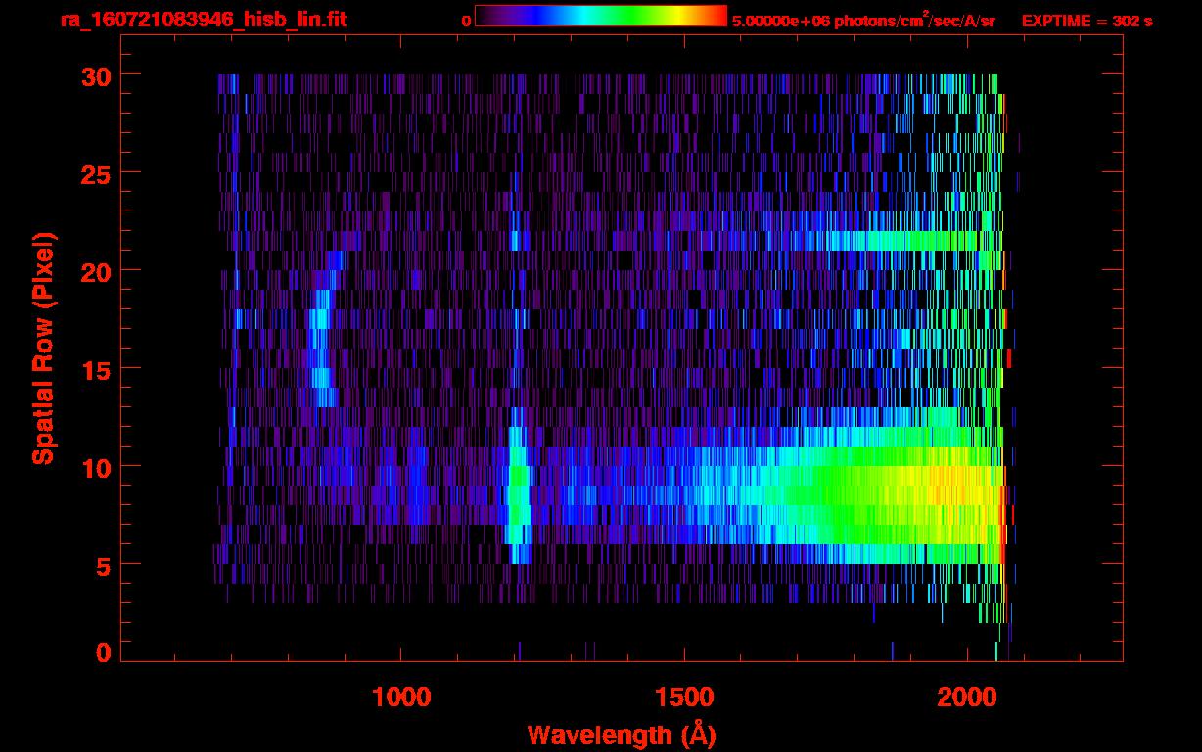Screen dimensions: 1202x752
Task: Click the rainbow colorbar at the top
Action: click(600, 16)
